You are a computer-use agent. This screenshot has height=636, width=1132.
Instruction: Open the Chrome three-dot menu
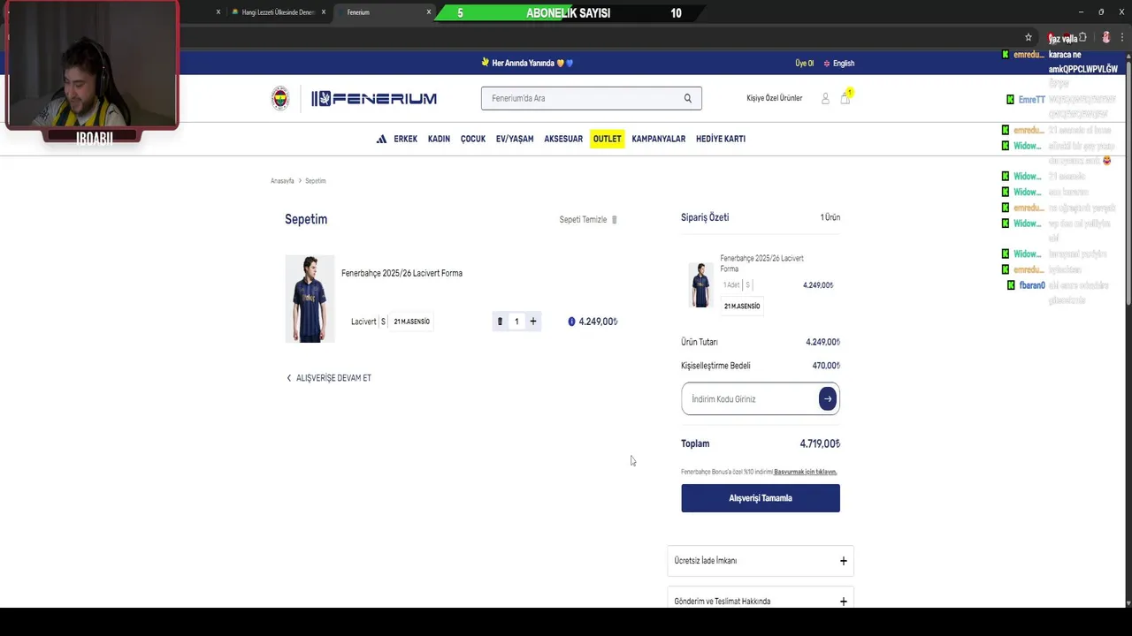(x=1123, y=38)
